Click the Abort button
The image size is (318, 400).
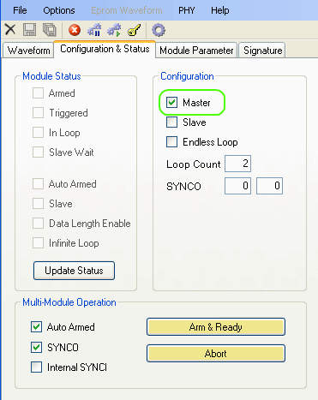coord(216,354)
